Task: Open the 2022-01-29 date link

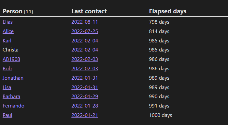Action: (x=85, y=97)
